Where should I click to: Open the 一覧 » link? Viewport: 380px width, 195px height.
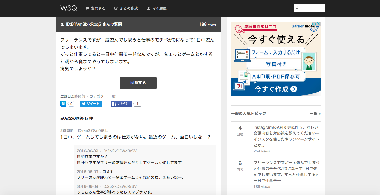pos(315,114)
